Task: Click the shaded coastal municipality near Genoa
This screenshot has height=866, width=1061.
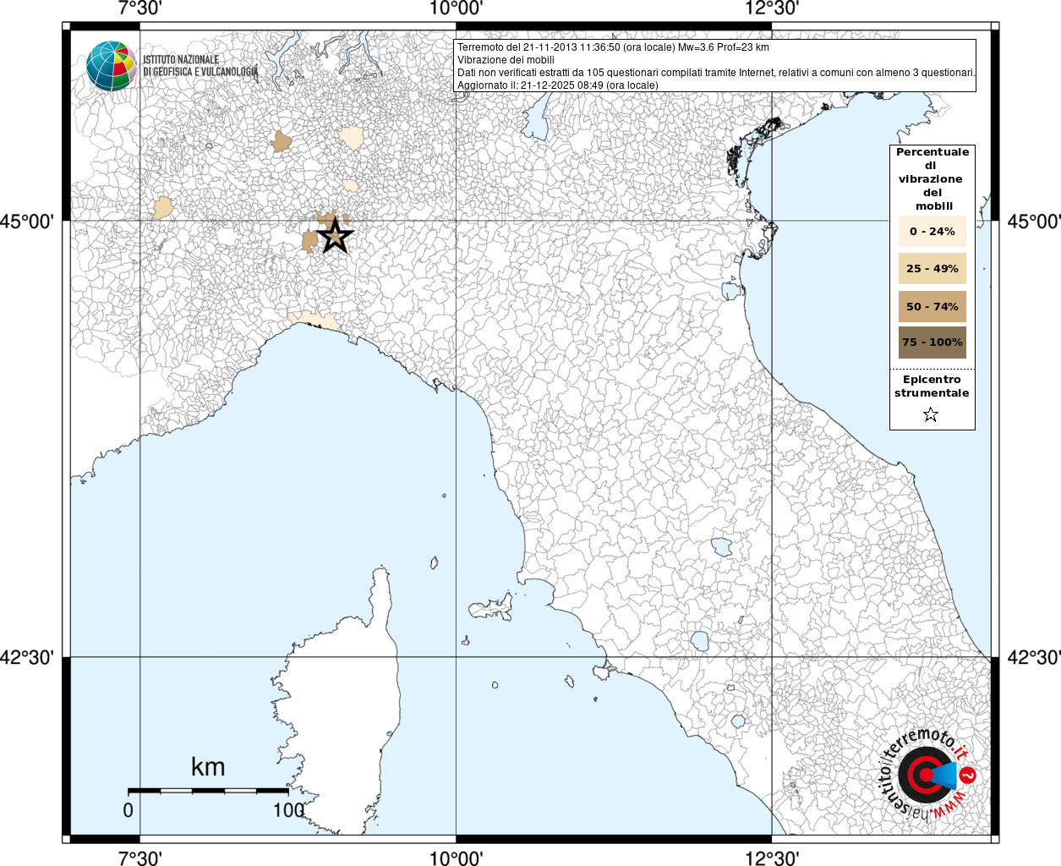Action: point(313,321)
